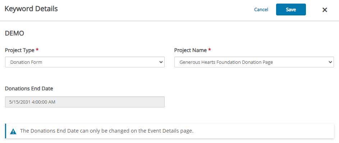Click the Project Type label
This screenshot has height=143, width=339.
click(x=20, y=50)
